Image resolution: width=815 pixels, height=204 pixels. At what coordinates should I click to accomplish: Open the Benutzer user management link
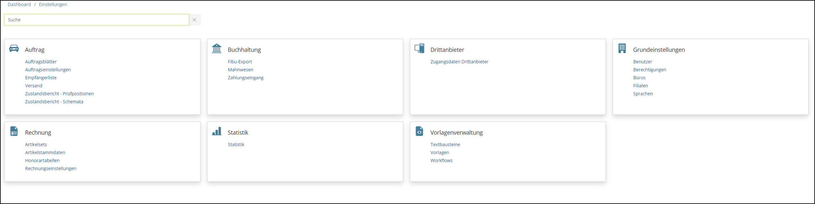642,62
